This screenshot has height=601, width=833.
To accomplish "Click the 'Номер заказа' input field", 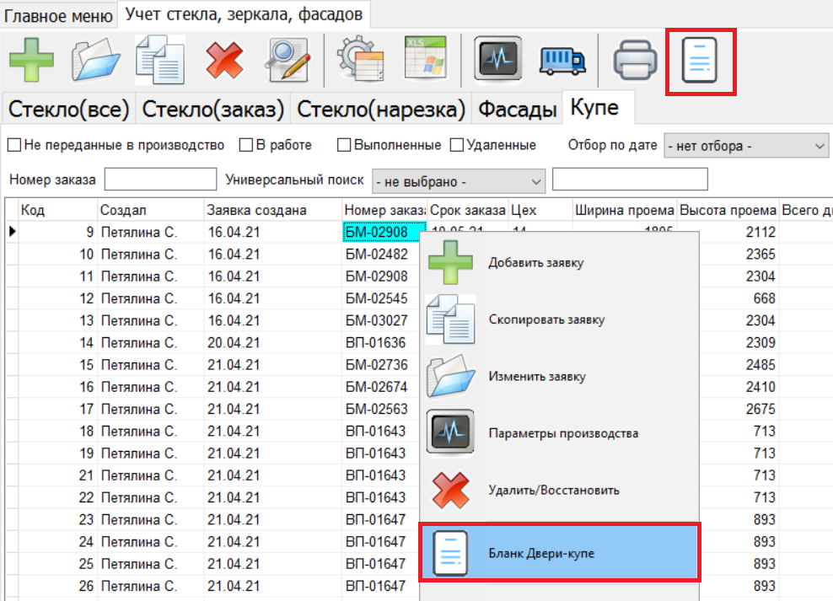I will [x=160, y=180].
